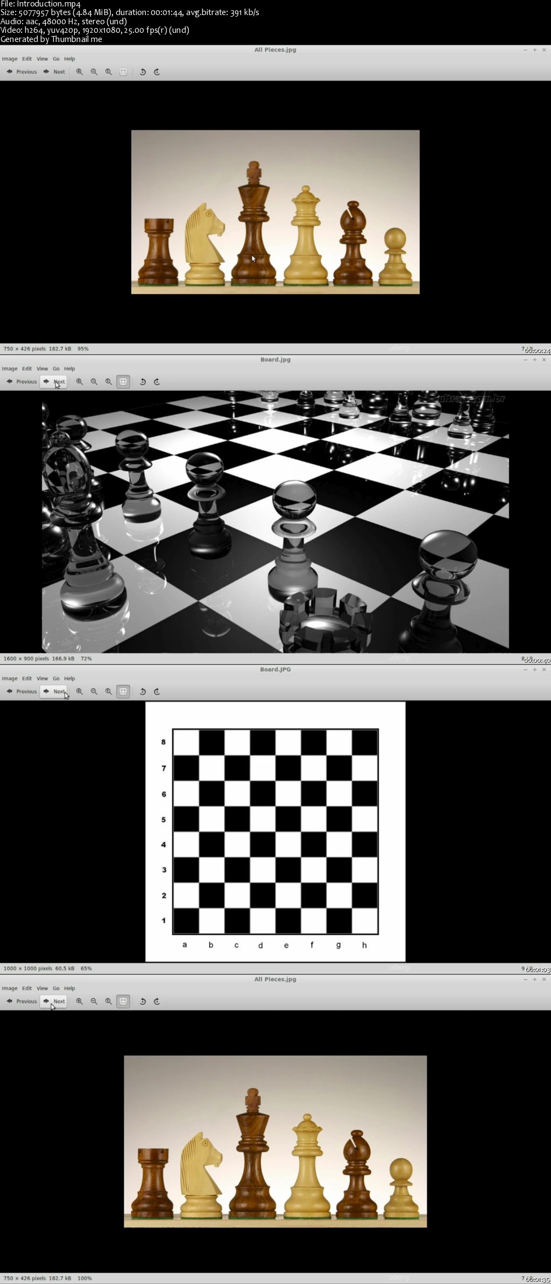
Task: Click Previous in Board.JPG 65% window
Action: tap(22, 692)
